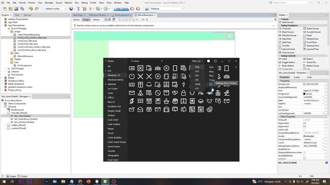Switch to the Start Page tab
330x185 pixels.
pyautogui.click(x=78, y=15)
